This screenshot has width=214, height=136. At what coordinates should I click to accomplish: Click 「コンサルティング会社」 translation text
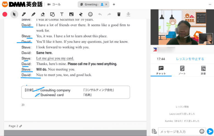pyautogui.click(x=98, y=90)
